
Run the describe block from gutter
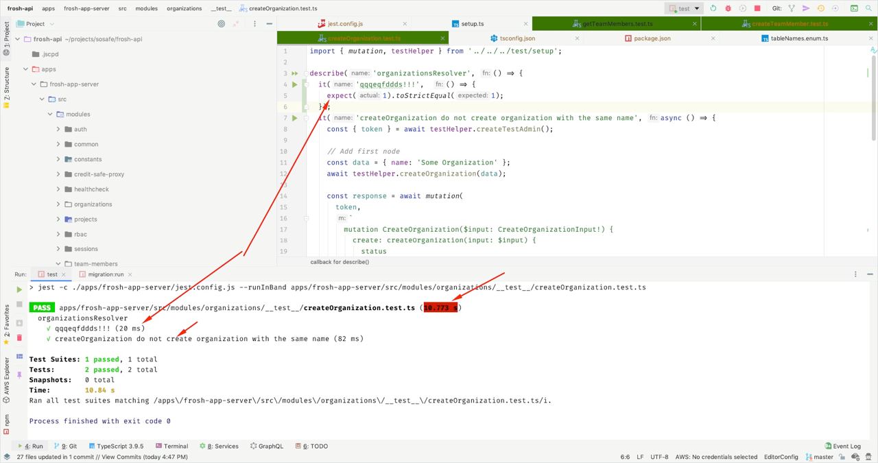(295, 73)
